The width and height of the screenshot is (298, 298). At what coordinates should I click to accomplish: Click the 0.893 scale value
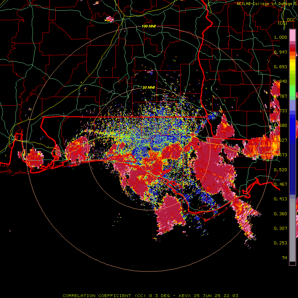280,67
